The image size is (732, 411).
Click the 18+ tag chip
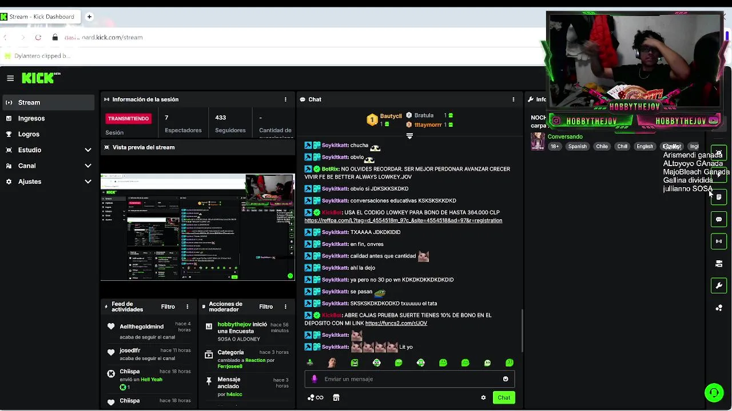(555, 147)
